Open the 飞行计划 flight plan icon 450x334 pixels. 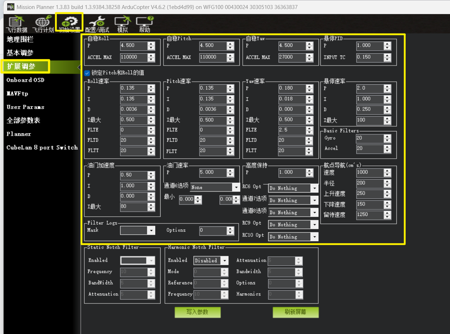[42, 23]
